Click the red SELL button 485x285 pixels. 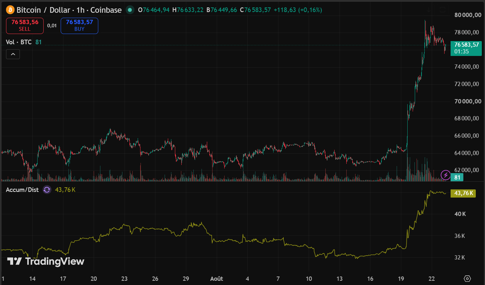pos(25,25)
